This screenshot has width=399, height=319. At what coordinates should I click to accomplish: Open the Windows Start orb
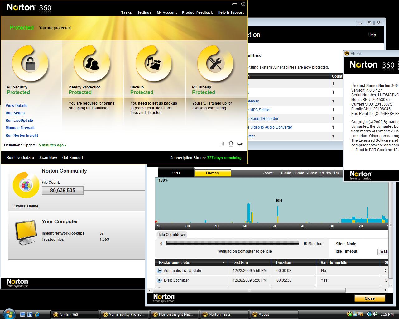[x=9, y=314]
